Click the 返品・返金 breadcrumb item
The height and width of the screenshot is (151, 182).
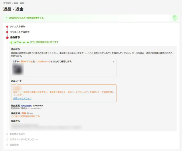pyautogui.click(x=19, y=3)
